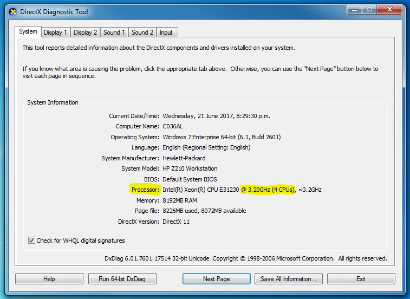Click the Windows 7 Enterprise 64-bit value

tap(222, 137)
